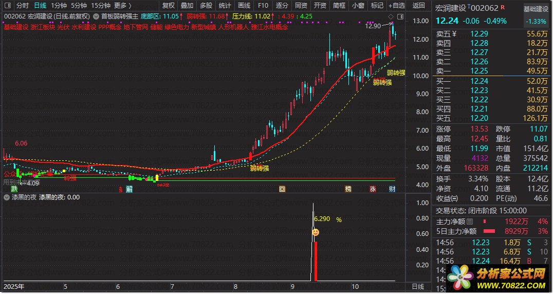
Task: Click 绿色电力 concept tag
Action: [177, 27]
